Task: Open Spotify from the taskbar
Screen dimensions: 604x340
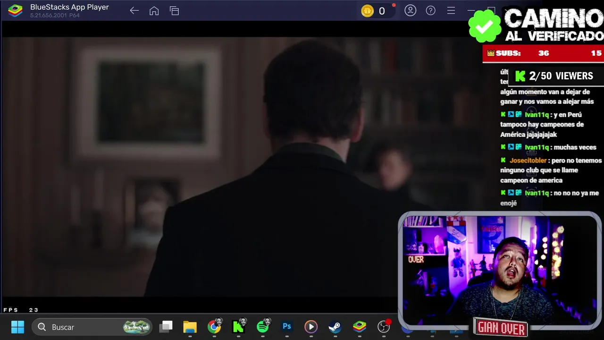Action: click(263, 327)
